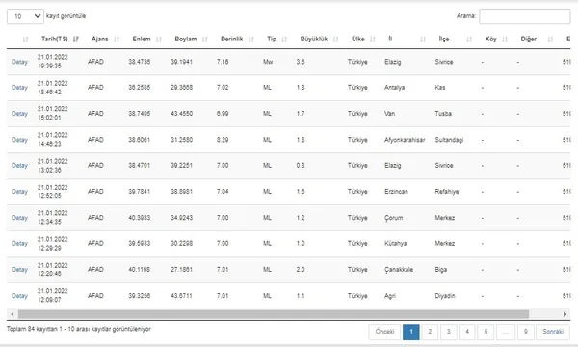This screenshot has width=578, height=347.
Task: Select the Tusba district cell
Action: 443,114
